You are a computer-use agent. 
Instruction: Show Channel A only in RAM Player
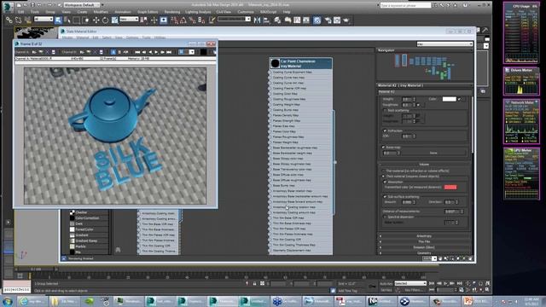113,52
